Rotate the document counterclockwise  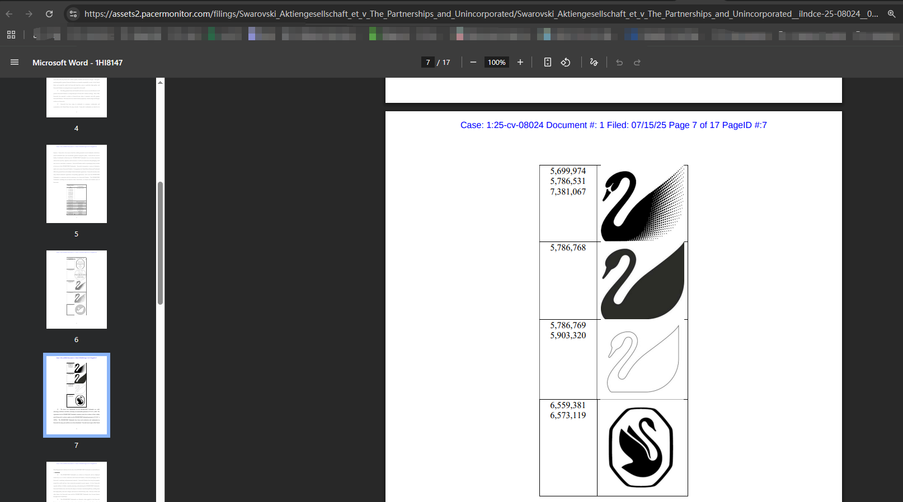pyautogui.click(x=566, y=63)
